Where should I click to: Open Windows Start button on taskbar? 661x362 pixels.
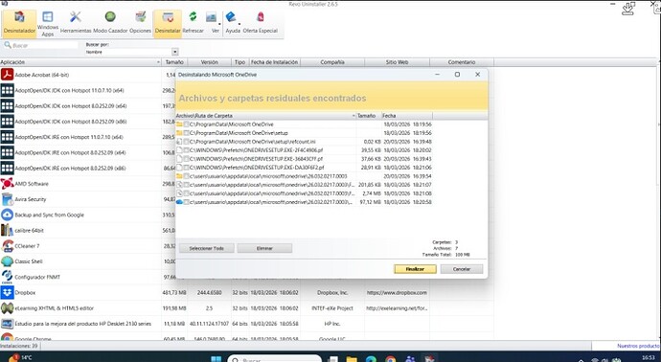[216, 359]
